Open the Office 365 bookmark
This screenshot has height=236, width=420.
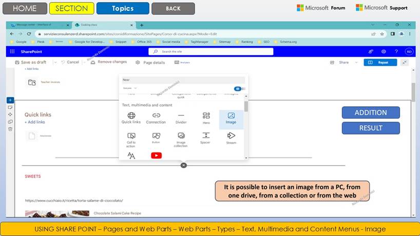pyautogui.click(x=144, y=42)
